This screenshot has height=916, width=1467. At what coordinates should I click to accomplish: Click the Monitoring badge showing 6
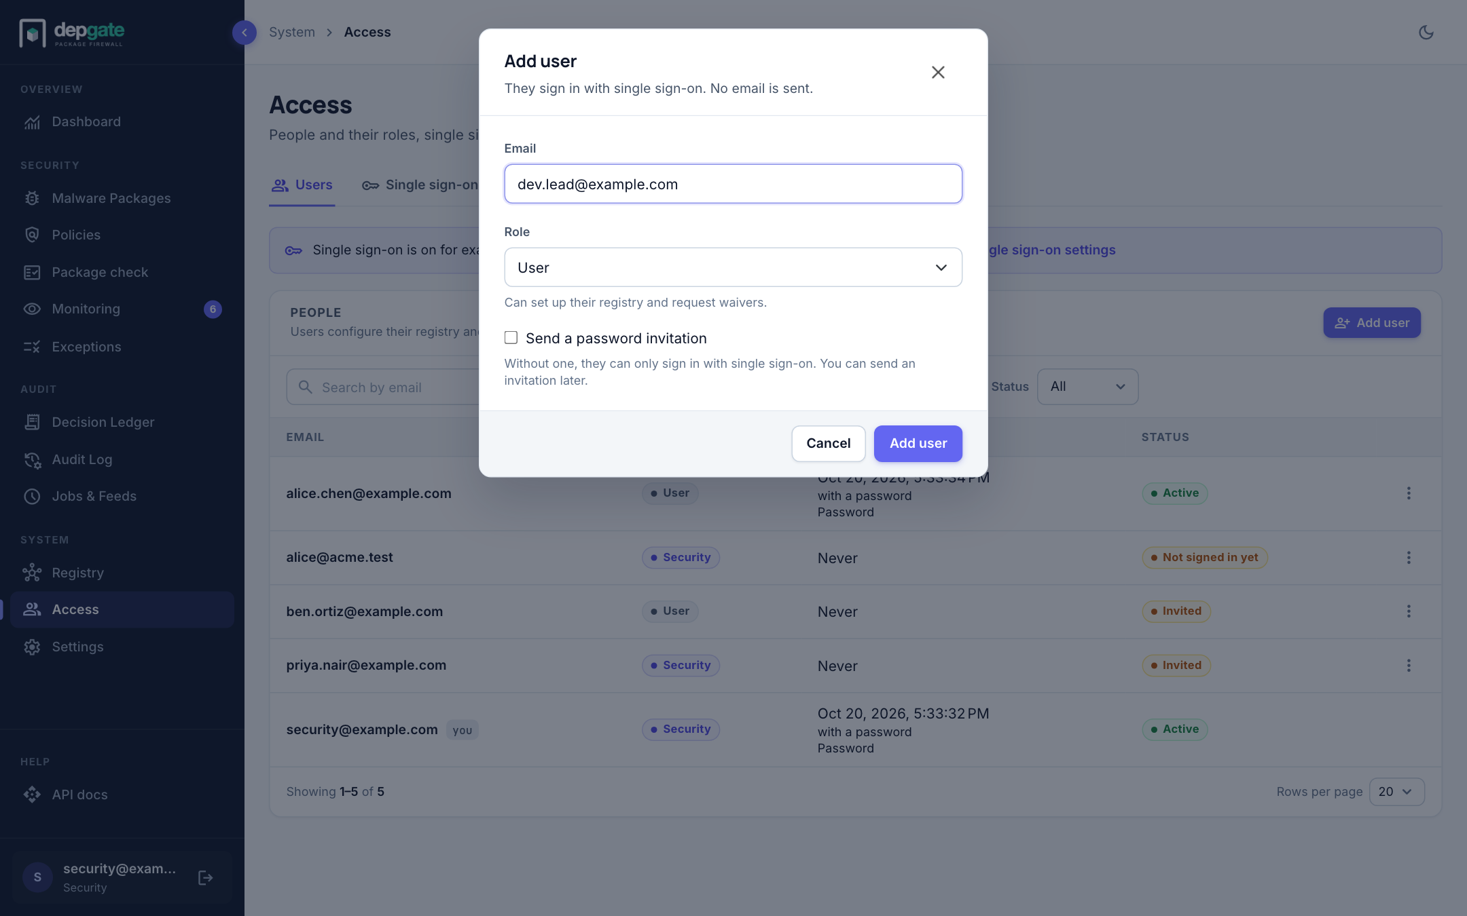[x=213, y=309]
